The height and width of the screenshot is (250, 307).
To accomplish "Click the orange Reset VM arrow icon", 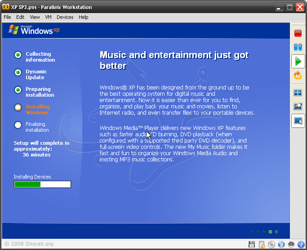I will pos(298,75).
